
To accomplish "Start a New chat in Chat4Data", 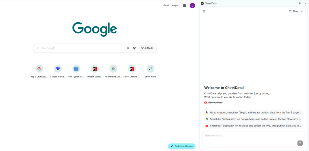I will point(296,11).
